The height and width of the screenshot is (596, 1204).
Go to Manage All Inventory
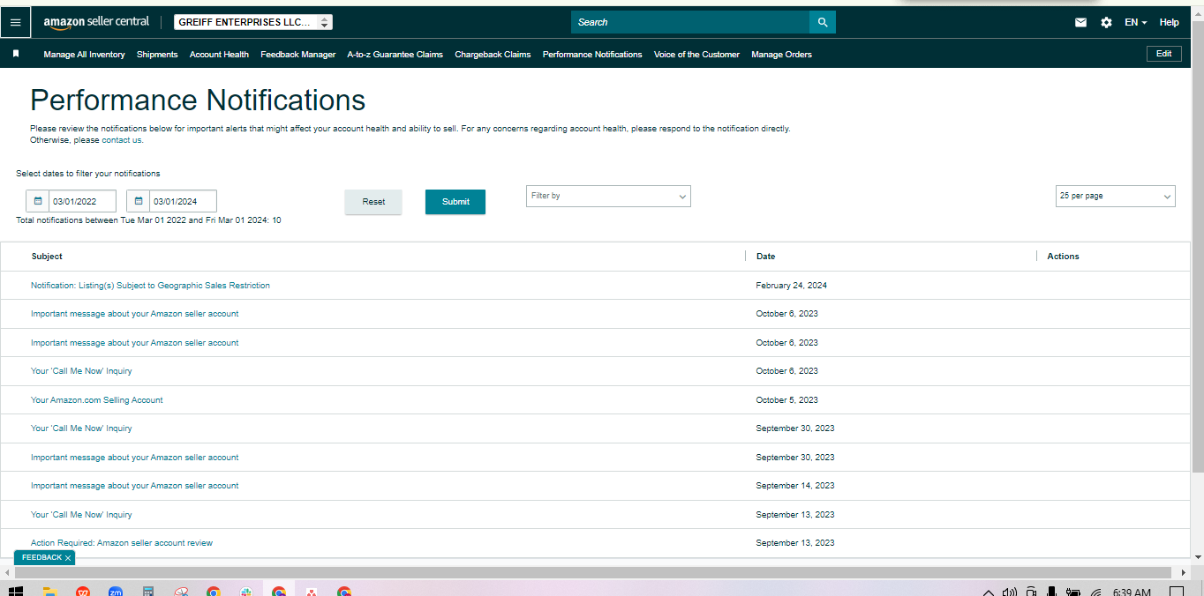click(84, 55)
